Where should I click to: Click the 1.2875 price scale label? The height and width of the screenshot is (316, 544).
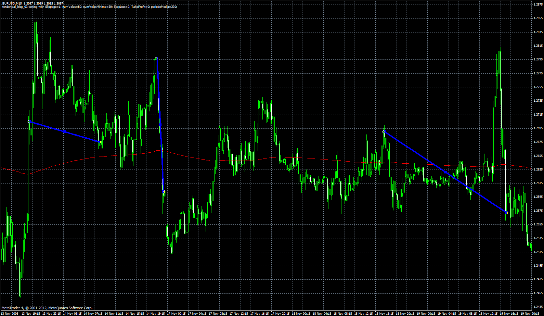pos(538,4)
